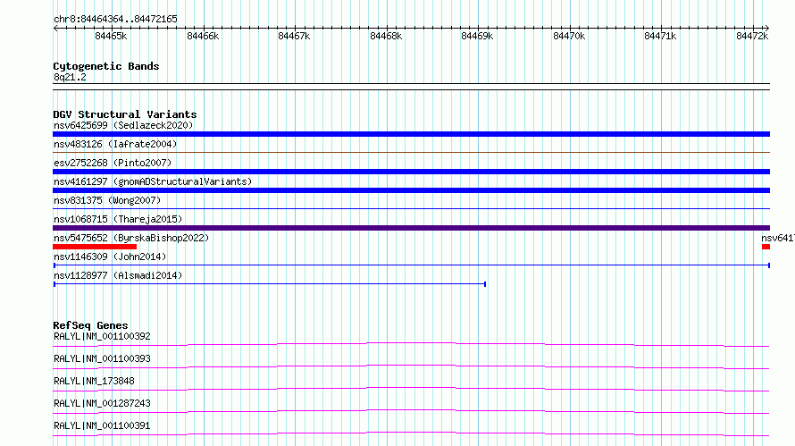Click the magenta line under RALYL|NM_001287243
The image size is (795, 446).
(x=411, y=411)
